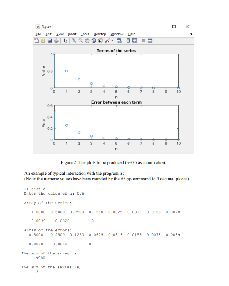Image resolution: width=229 pixels, height=286 pixels.
Task: Open a file with the folder icon
Action: (43, 41)
